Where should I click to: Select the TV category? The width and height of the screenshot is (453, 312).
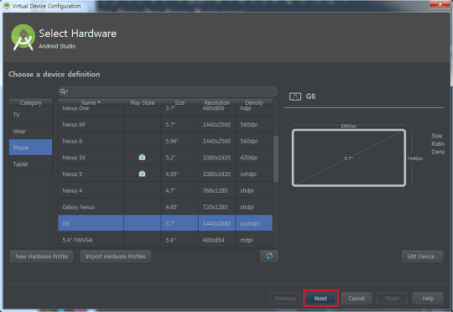[x=31, y=115]
